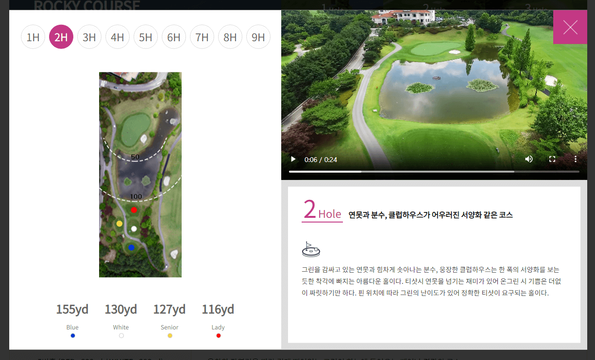Click the hole flag illustration icon

pos(311,248)
